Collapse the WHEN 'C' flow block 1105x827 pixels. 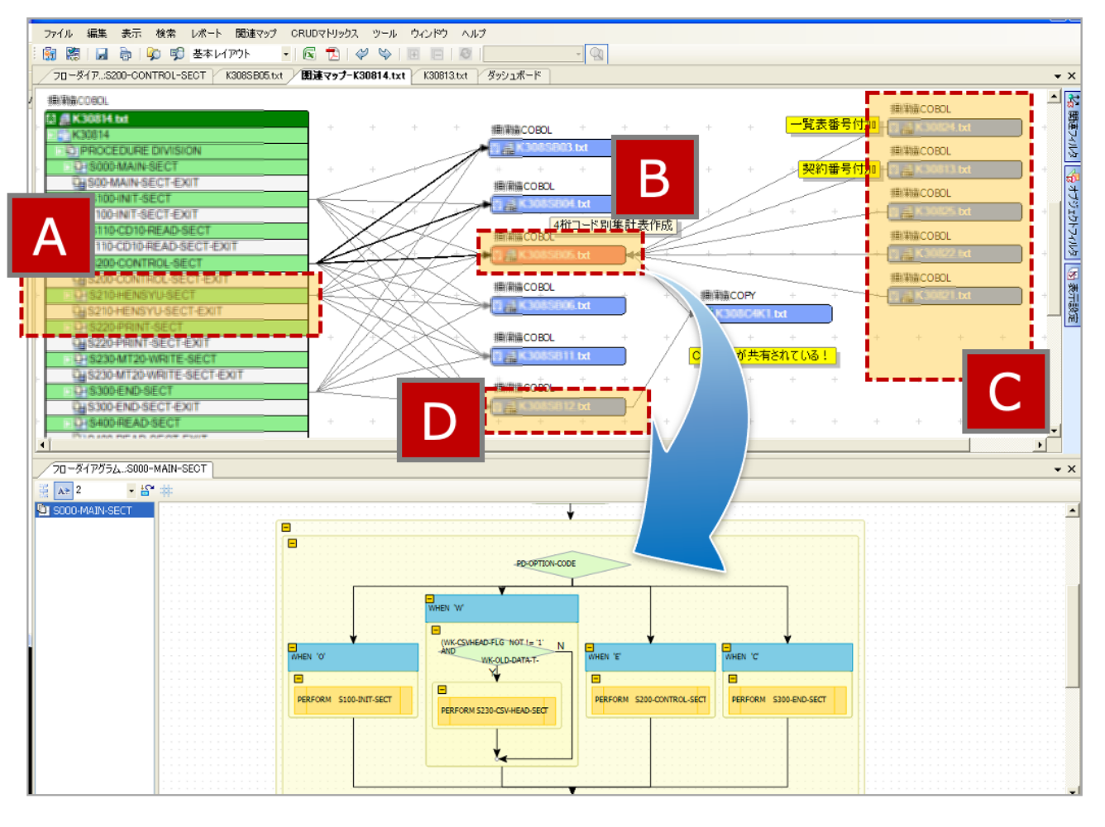pos(727,648)
